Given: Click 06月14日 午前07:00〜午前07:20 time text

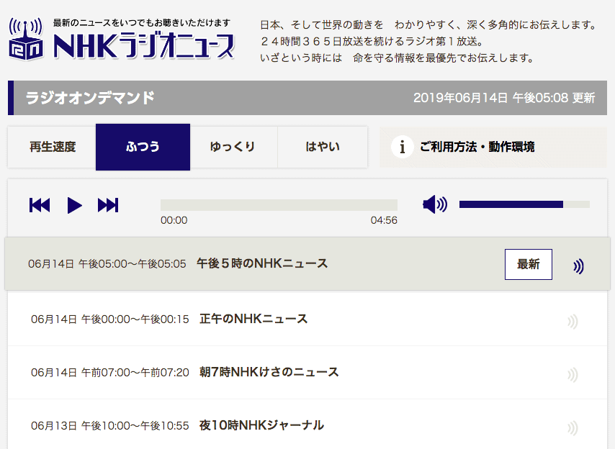Looking at the screenshot, I should click(x=109, y=372).
